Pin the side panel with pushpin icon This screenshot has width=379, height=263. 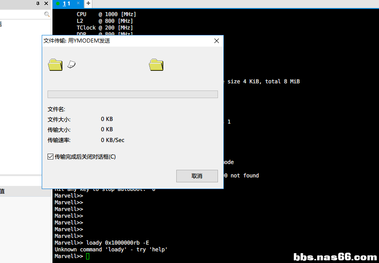38,4
